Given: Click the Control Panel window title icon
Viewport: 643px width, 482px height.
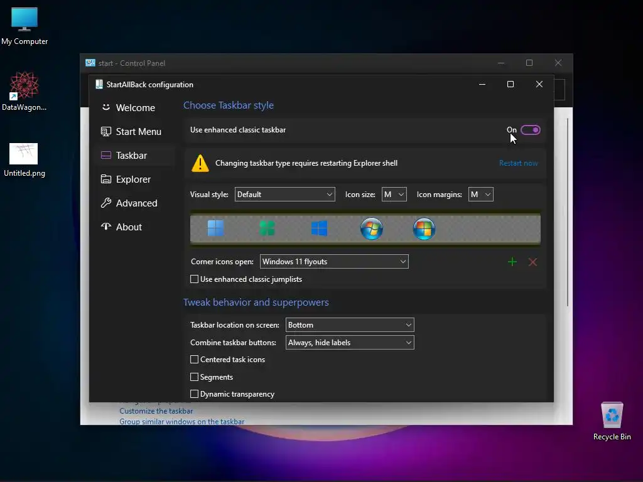Looking at the screenshot, I should 90,63.
